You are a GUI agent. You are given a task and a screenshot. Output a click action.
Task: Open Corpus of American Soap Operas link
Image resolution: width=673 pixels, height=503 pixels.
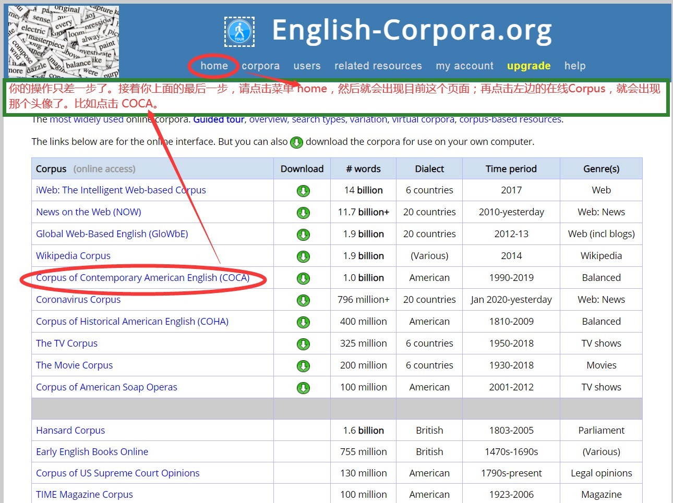tap(106, 387)
